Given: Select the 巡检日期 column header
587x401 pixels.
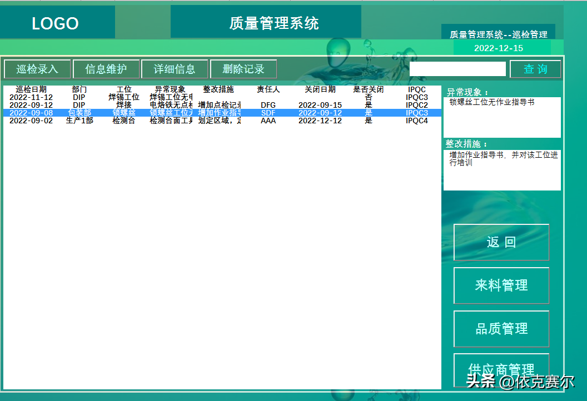Looking at the screenshot, I should pyautogui.click(x=31, y=89).
